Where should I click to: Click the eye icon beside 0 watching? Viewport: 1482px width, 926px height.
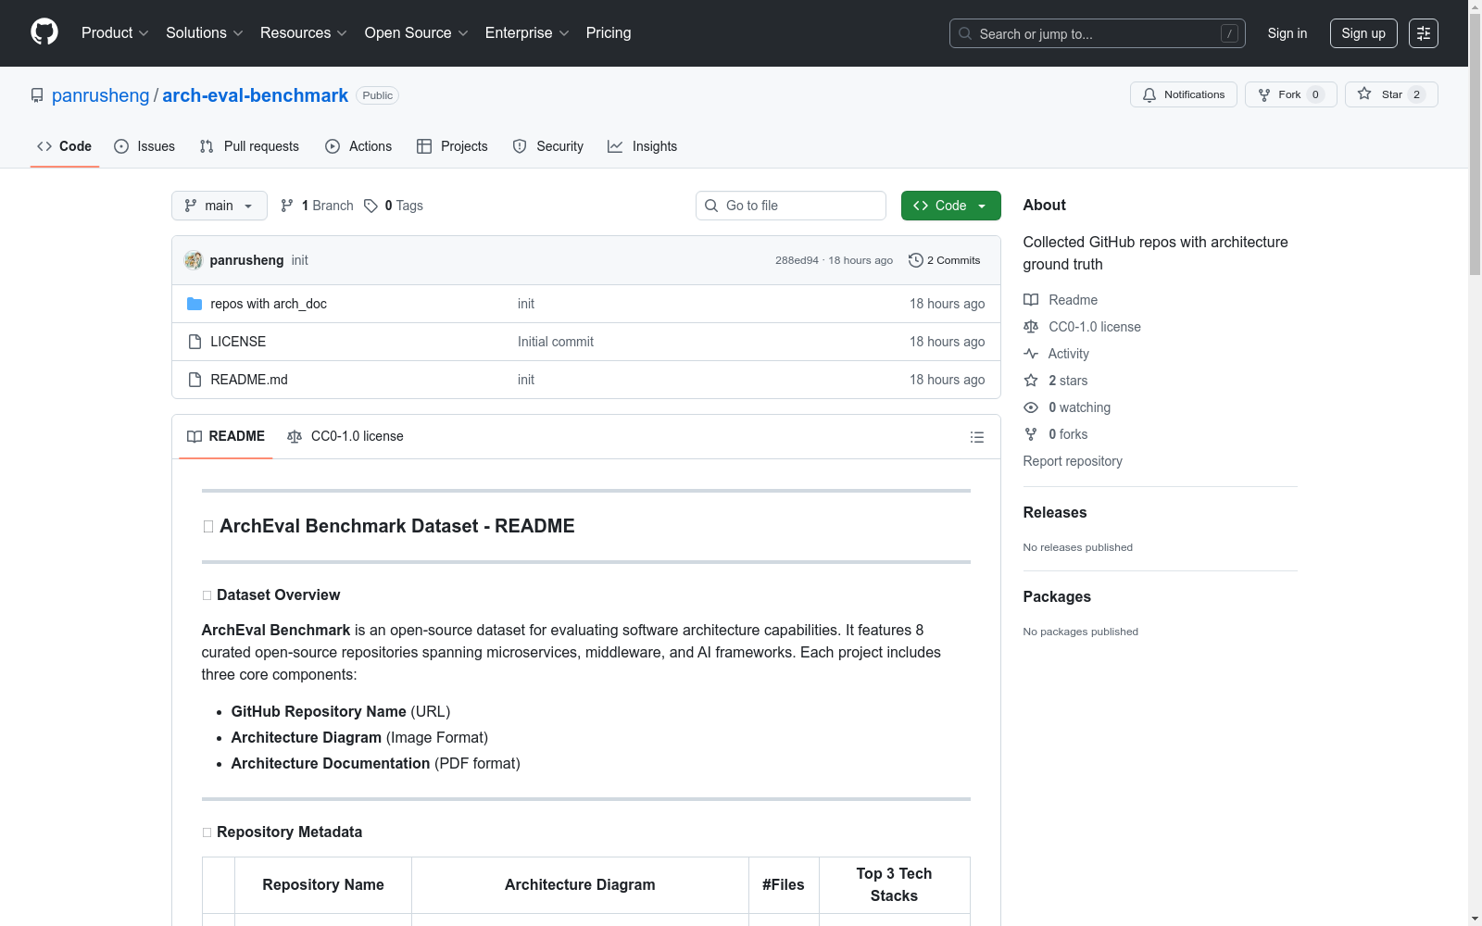tap(1031, 407)
